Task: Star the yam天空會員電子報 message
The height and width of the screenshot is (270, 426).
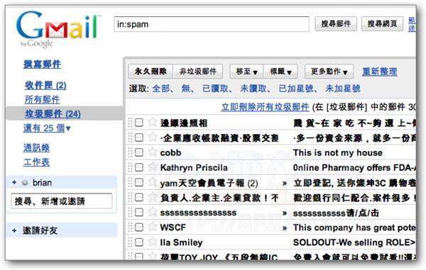Action: 153,182
